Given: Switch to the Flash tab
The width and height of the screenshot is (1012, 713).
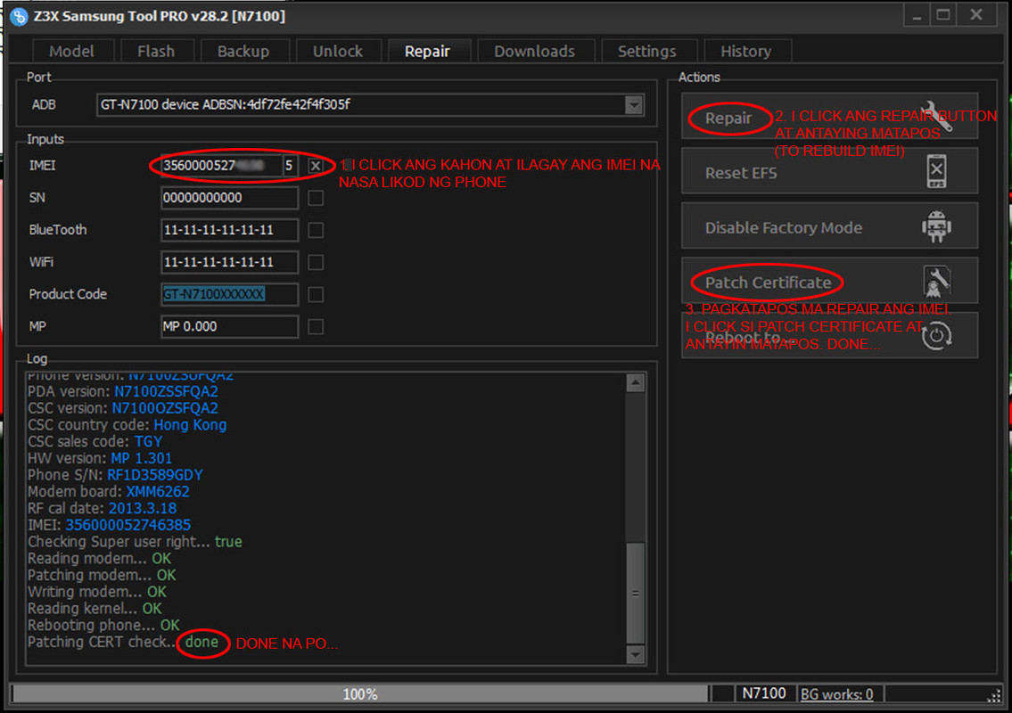Looking at the screenshot, I should (x=156, y=52).
